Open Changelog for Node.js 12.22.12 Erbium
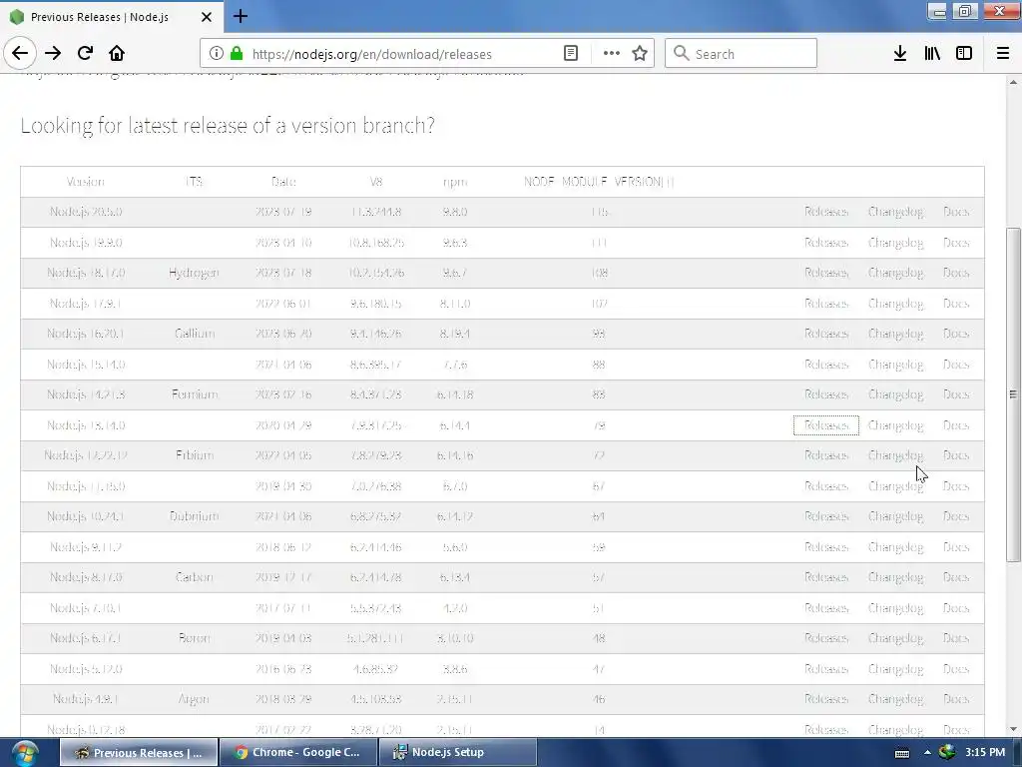1022x767 pixels. (895, 455)
